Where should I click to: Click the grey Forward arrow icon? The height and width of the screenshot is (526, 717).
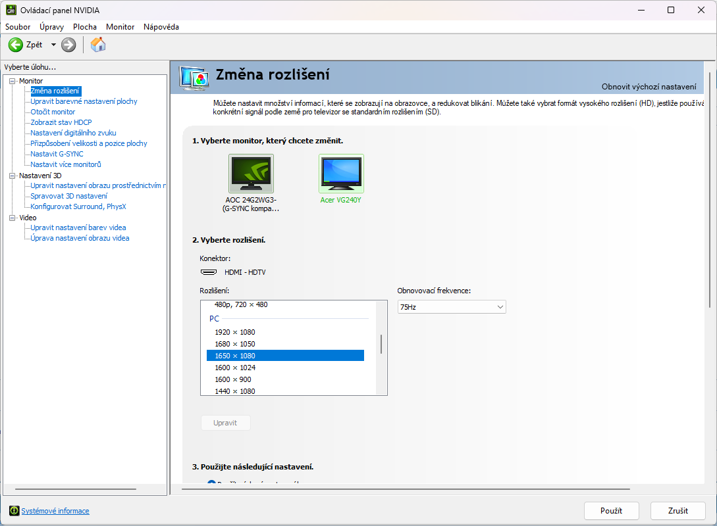(x=68, y=45)
